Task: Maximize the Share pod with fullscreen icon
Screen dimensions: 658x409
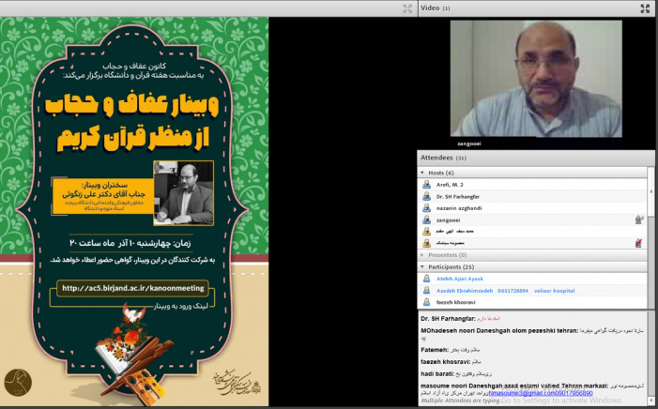Action: coord(407,8)
